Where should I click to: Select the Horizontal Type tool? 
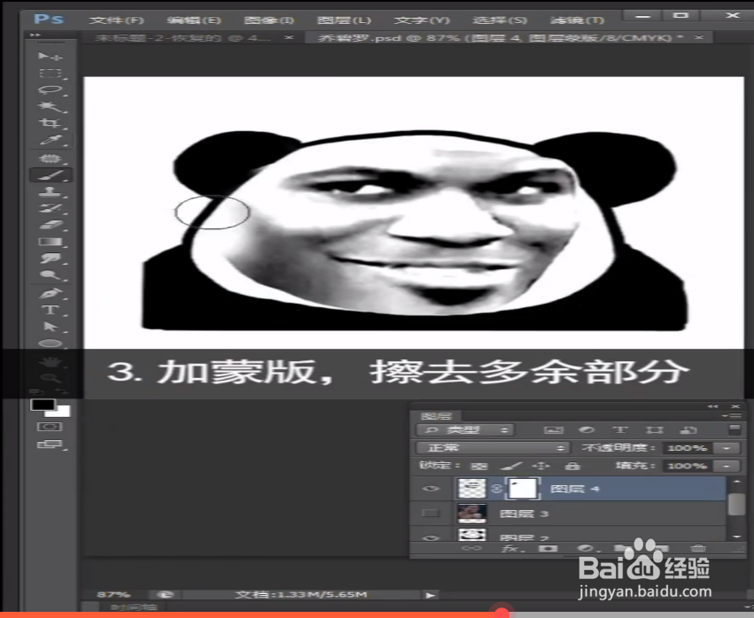click(50, 310)
